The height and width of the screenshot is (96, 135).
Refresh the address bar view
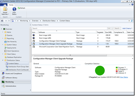[x=132, y=21]
